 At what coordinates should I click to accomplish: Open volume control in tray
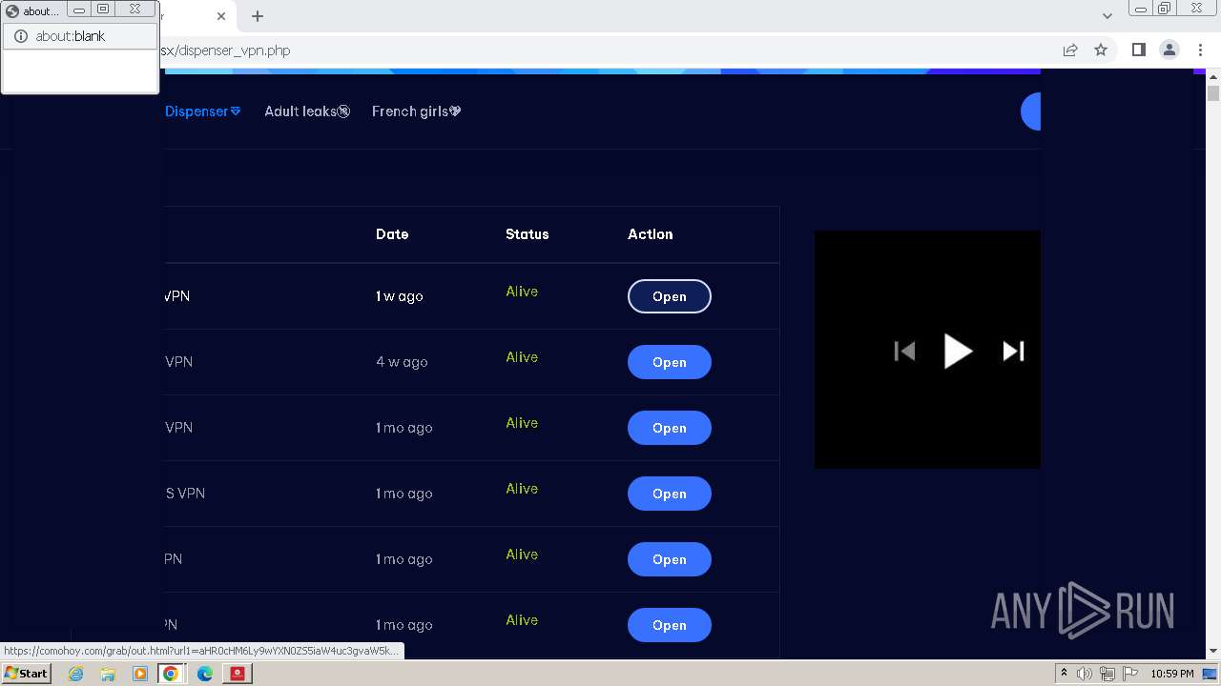tap(1085, 674)
